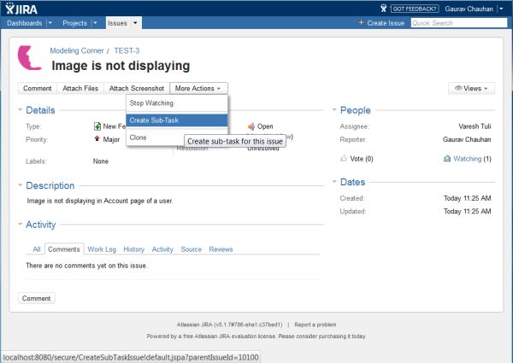Click the JIRA logo

[21, 9]
